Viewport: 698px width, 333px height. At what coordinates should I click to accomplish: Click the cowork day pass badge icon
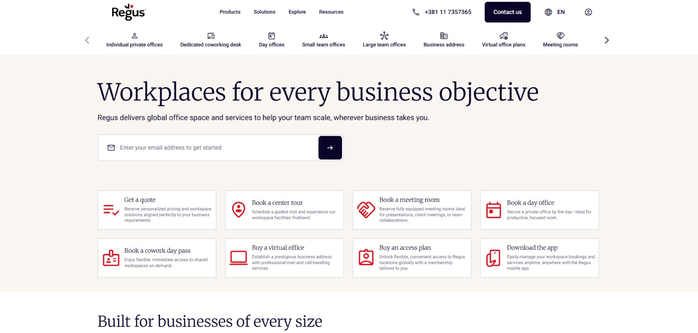click(x=111, y=258)
